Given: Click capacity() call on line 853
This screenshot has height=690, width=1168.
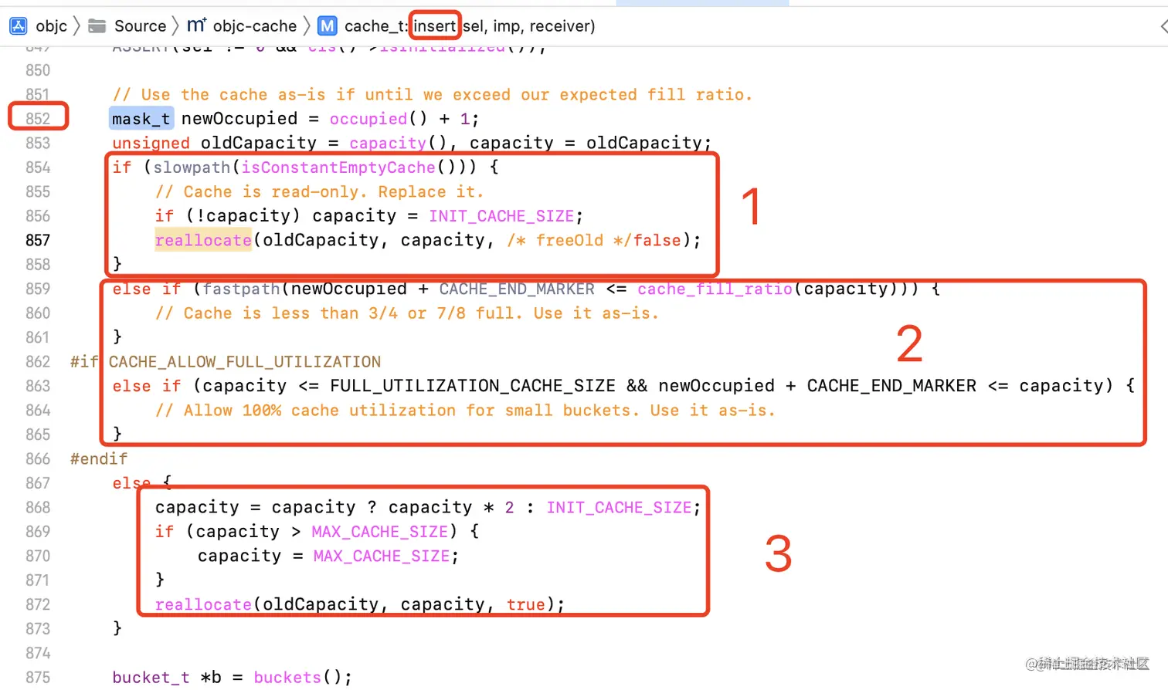Looking at the screenshot, I should (x=397, y=144).
